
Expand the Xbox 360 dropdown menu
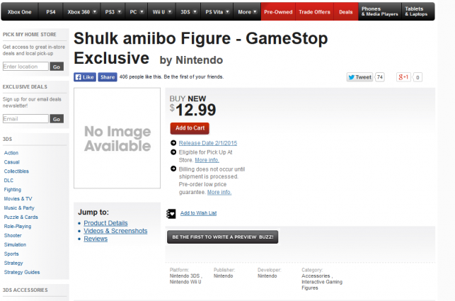click(83, 12)
